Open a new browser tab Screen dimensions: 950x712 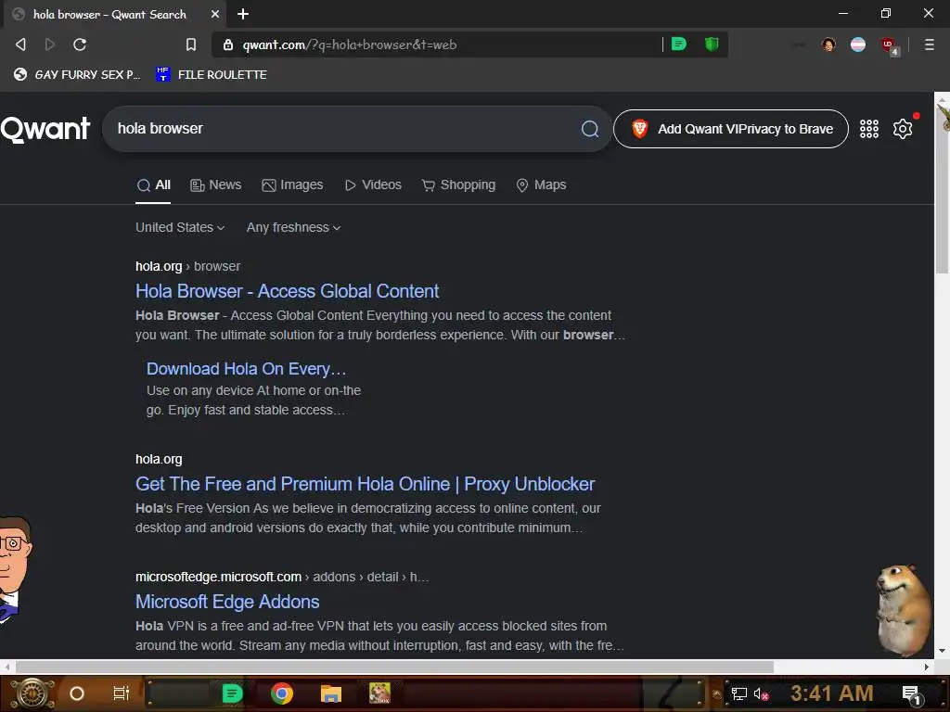click(x=243, y=14)
